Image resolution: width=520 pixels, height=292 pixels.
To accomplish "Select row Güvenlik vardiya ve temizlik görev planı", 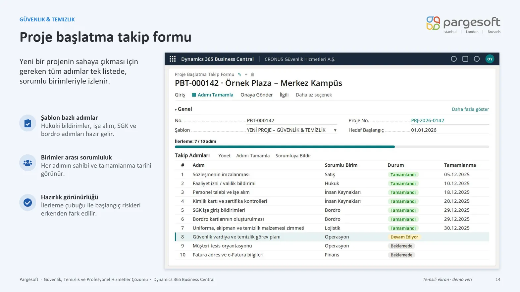I will 332,237.
